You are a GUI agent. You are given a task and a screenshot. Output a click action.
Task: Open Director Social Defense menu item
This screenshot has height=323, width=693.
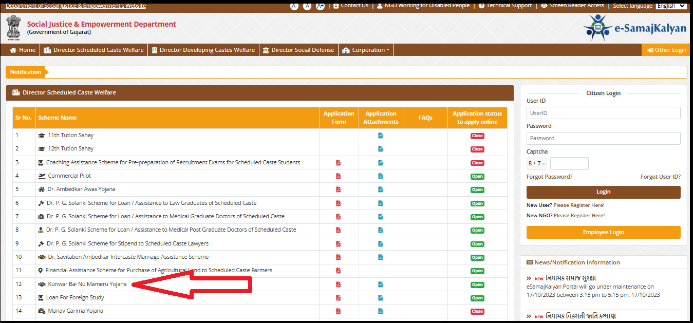(x=298, y=50)
